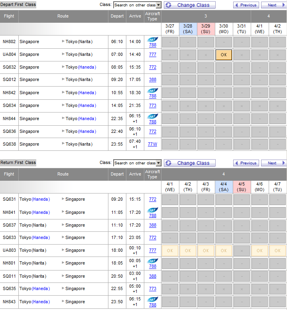This screenshot has width=287, height=310.
Task: Select the OK seat on UA803 for 4/4
Action: [x=224, y=251]
